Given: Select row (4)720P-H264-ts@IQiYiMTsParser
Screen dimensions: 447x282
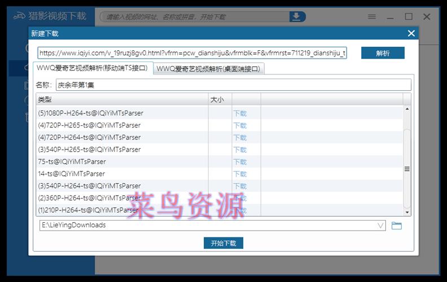Looking at the screenshot, I should (x=220, y=137).
